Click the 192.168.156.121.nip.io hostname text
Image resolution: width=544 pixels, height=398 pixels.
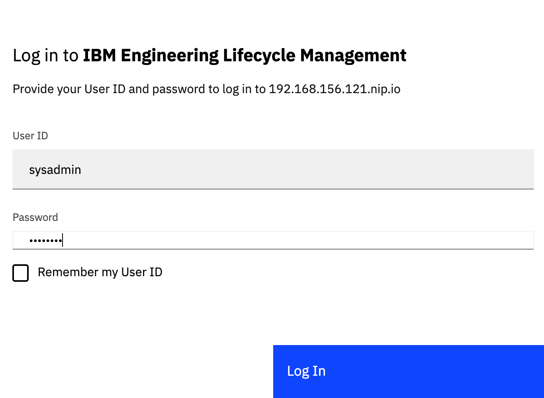[x=335, y=89]
